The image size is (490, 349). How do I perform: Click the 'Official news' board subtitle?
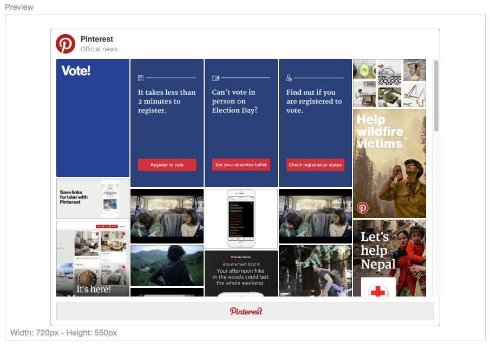[x=99, y=49]
